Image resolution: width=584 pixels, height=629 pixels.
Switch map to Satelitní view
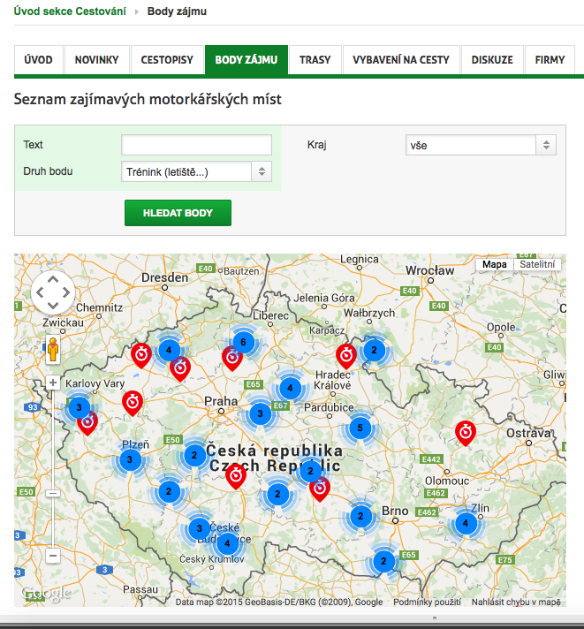tap(537, 264)
